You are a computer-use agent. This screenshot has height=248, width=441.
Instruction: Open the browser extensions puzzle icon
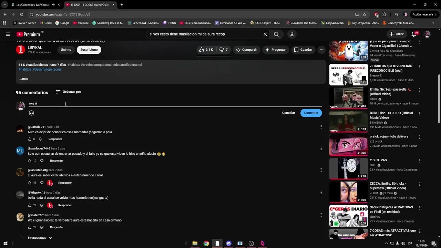point(384,14)
